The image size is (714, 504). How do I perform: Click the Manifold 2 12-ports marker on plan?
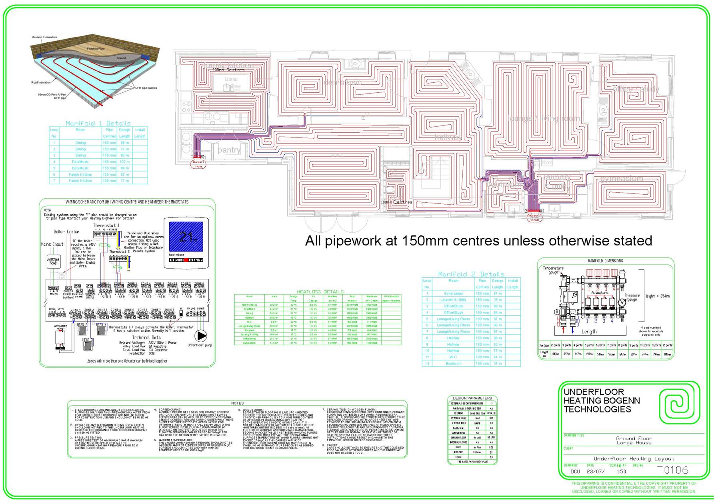[x=534, y=218]
